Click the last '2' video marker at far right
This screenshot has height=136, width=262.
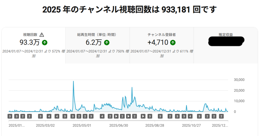pos(222,116)
